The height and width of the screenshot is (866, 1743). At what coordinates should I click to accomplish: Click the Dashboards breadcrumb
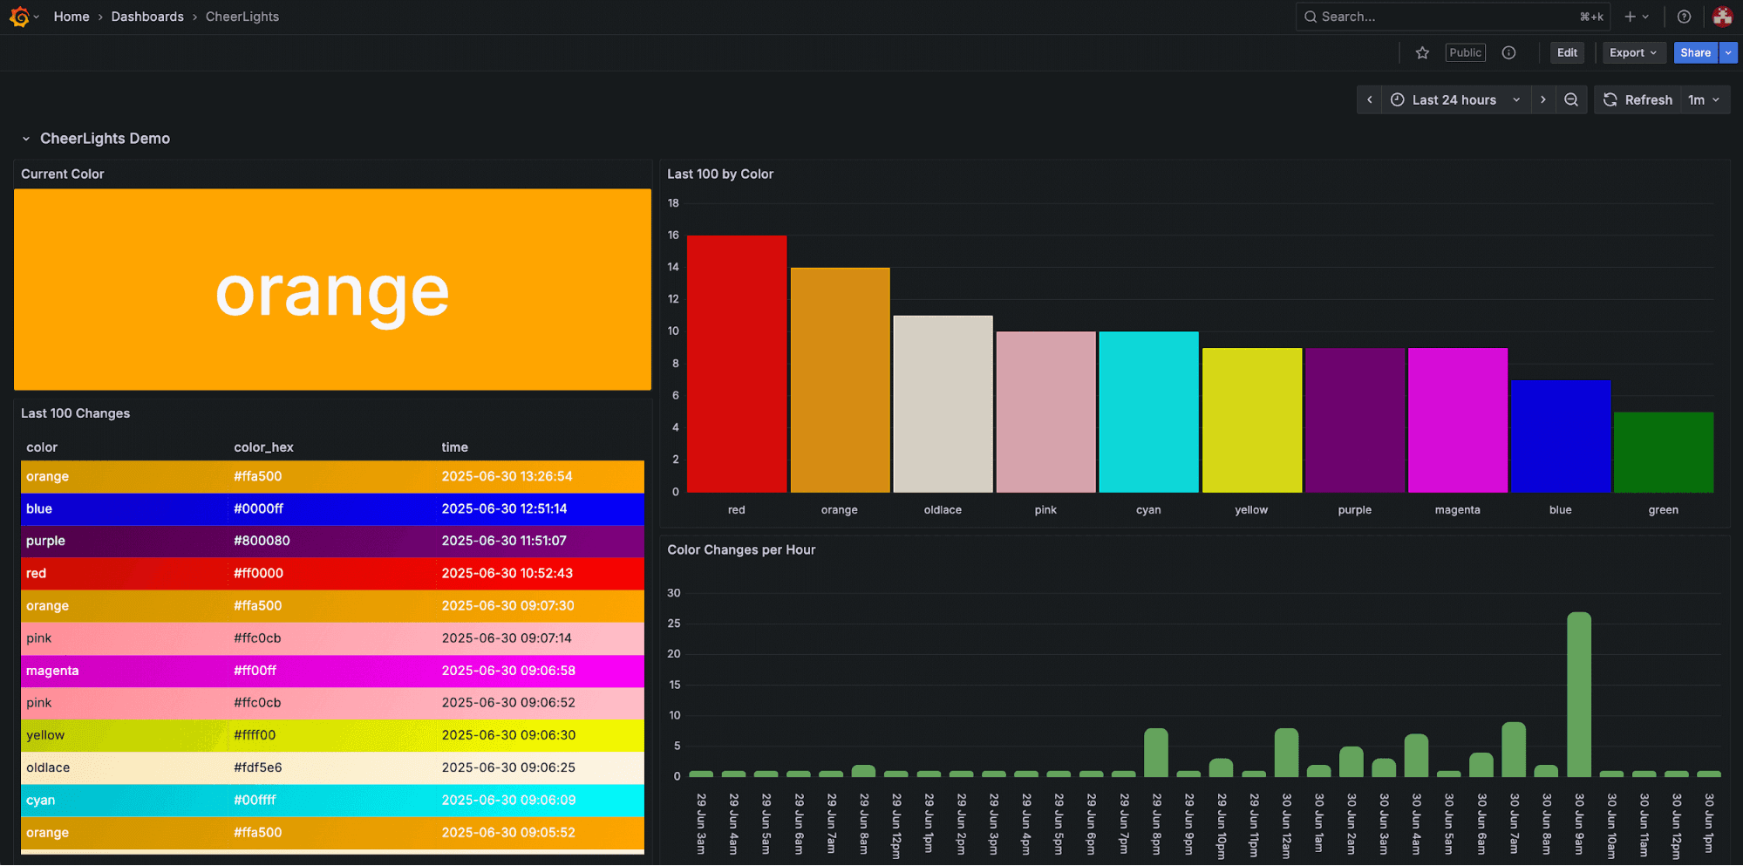[x=147, y=16]
